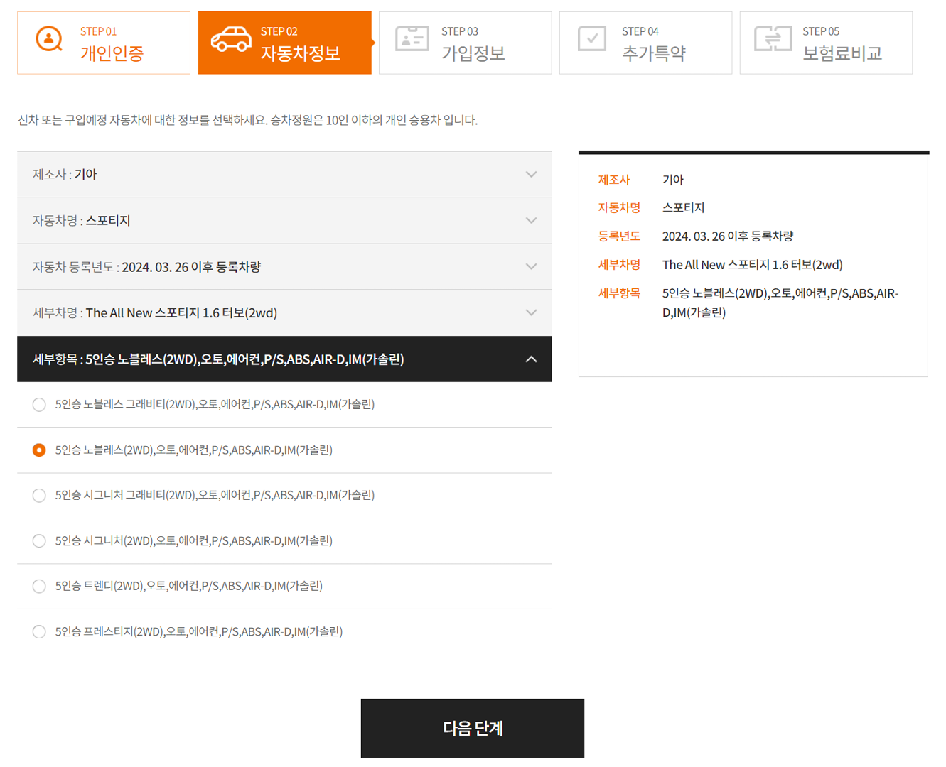Viewport: 946px width, 767px height.
Task: Click the 신차 또는 구입예정 자동차 instruction text
Action: pyautogui.click(x=247, y=120)
